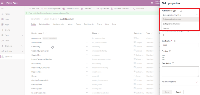Open the Autonumber type combo box
The image size is (200, 95).
180,15
